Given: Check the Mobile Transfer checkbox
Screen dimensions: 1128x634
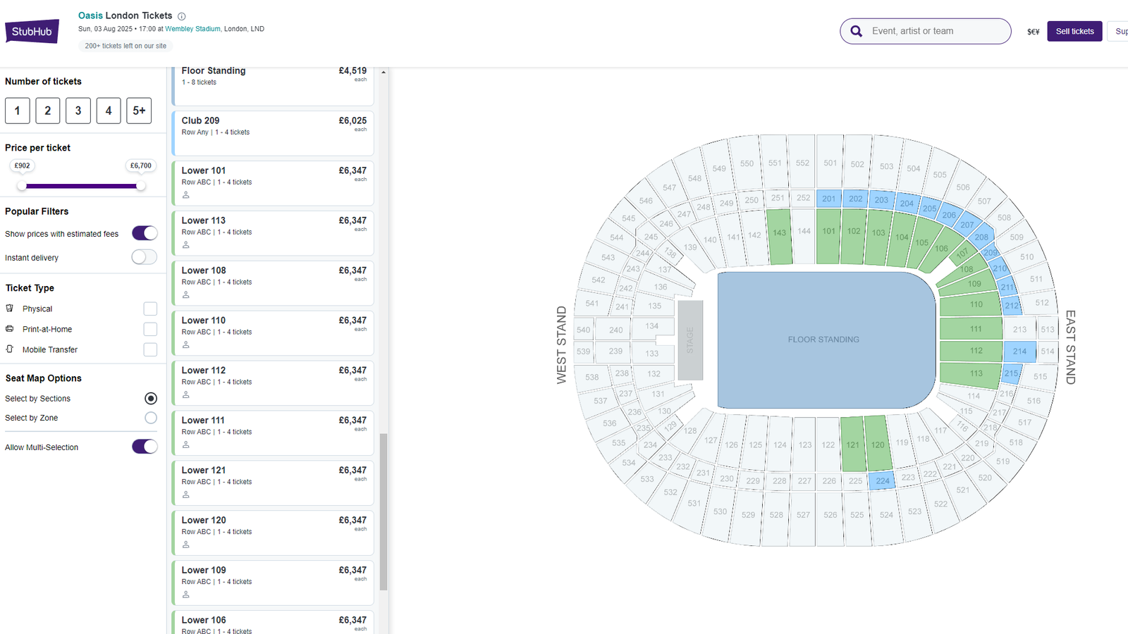Looking at the screenshot, I should click(x=150, y=349).
